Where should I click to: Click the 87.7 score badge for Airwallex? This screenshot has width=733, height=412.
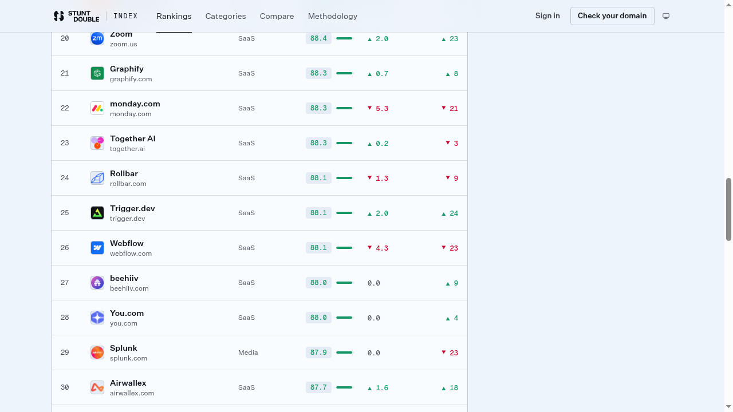tap(318, 387)
